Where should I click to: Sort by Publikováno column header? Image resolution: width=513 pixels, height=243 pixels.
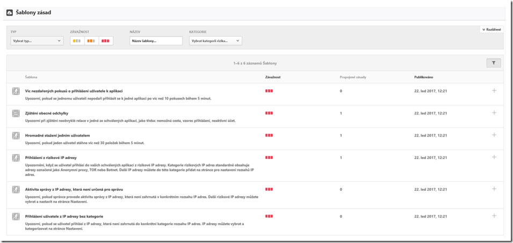[x=424, y=77]
